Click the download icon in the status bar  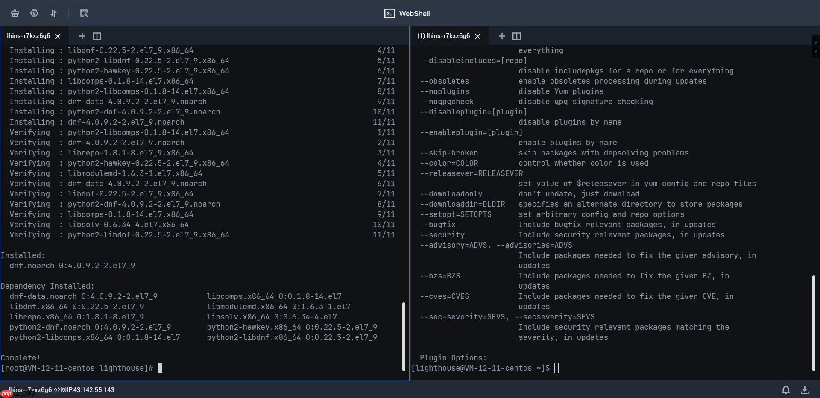805,390
